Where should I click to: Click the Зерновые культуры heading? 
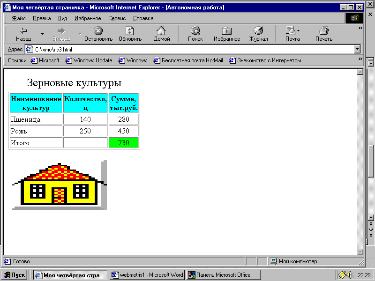tap(74, 83)
